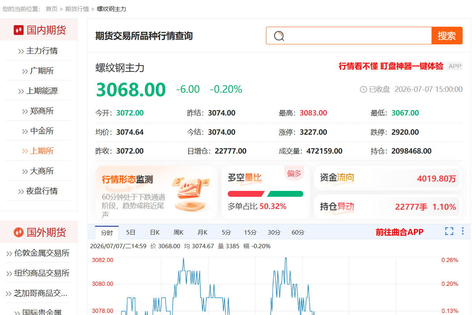Open the 多空量比 card title
Screen dimensions: 476x315
coord(245,178)
